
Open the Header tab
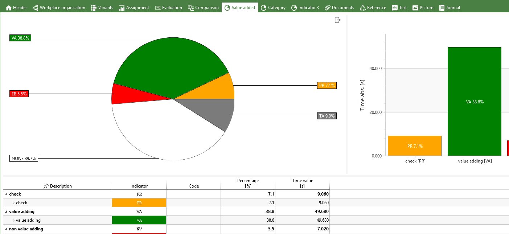point(16,8)
